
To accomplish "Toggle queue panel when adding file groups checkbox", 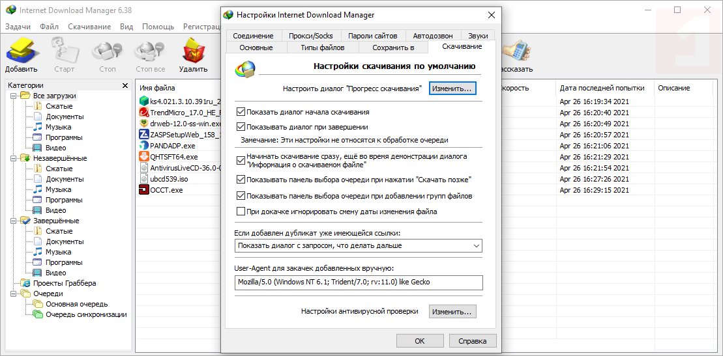I will coord(240,196).
